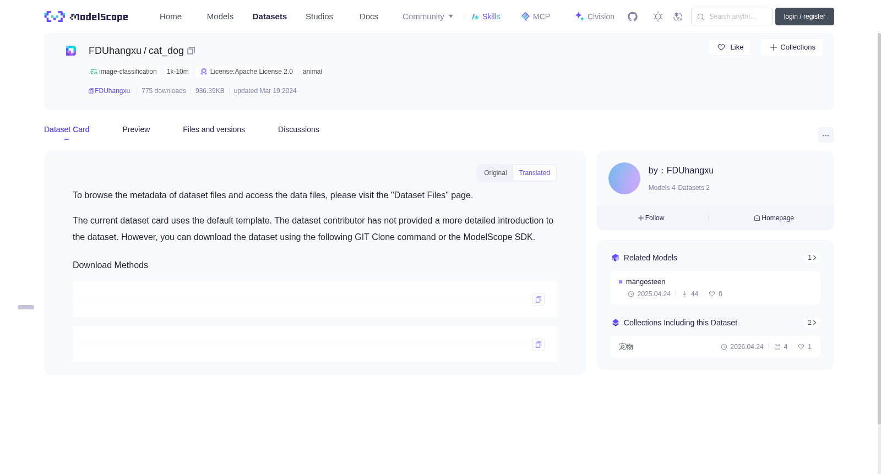Click the gray floating side handle

(x=26, y=307)
